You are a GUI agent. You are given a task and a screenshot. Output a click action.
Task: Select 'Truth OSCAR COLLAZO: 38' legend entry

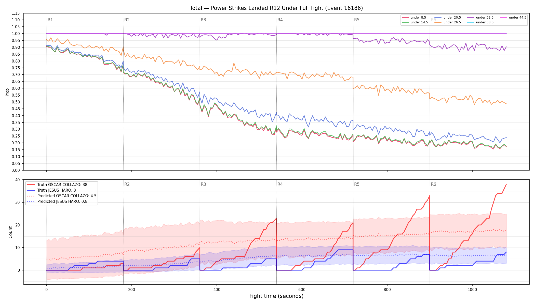click(62, 185)
